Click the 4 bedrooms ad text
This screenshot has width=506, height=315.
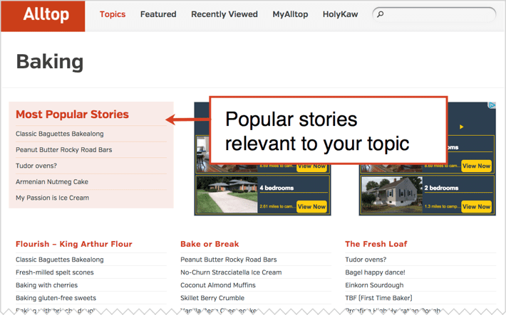pyautogui.click(x=277, y=188)
